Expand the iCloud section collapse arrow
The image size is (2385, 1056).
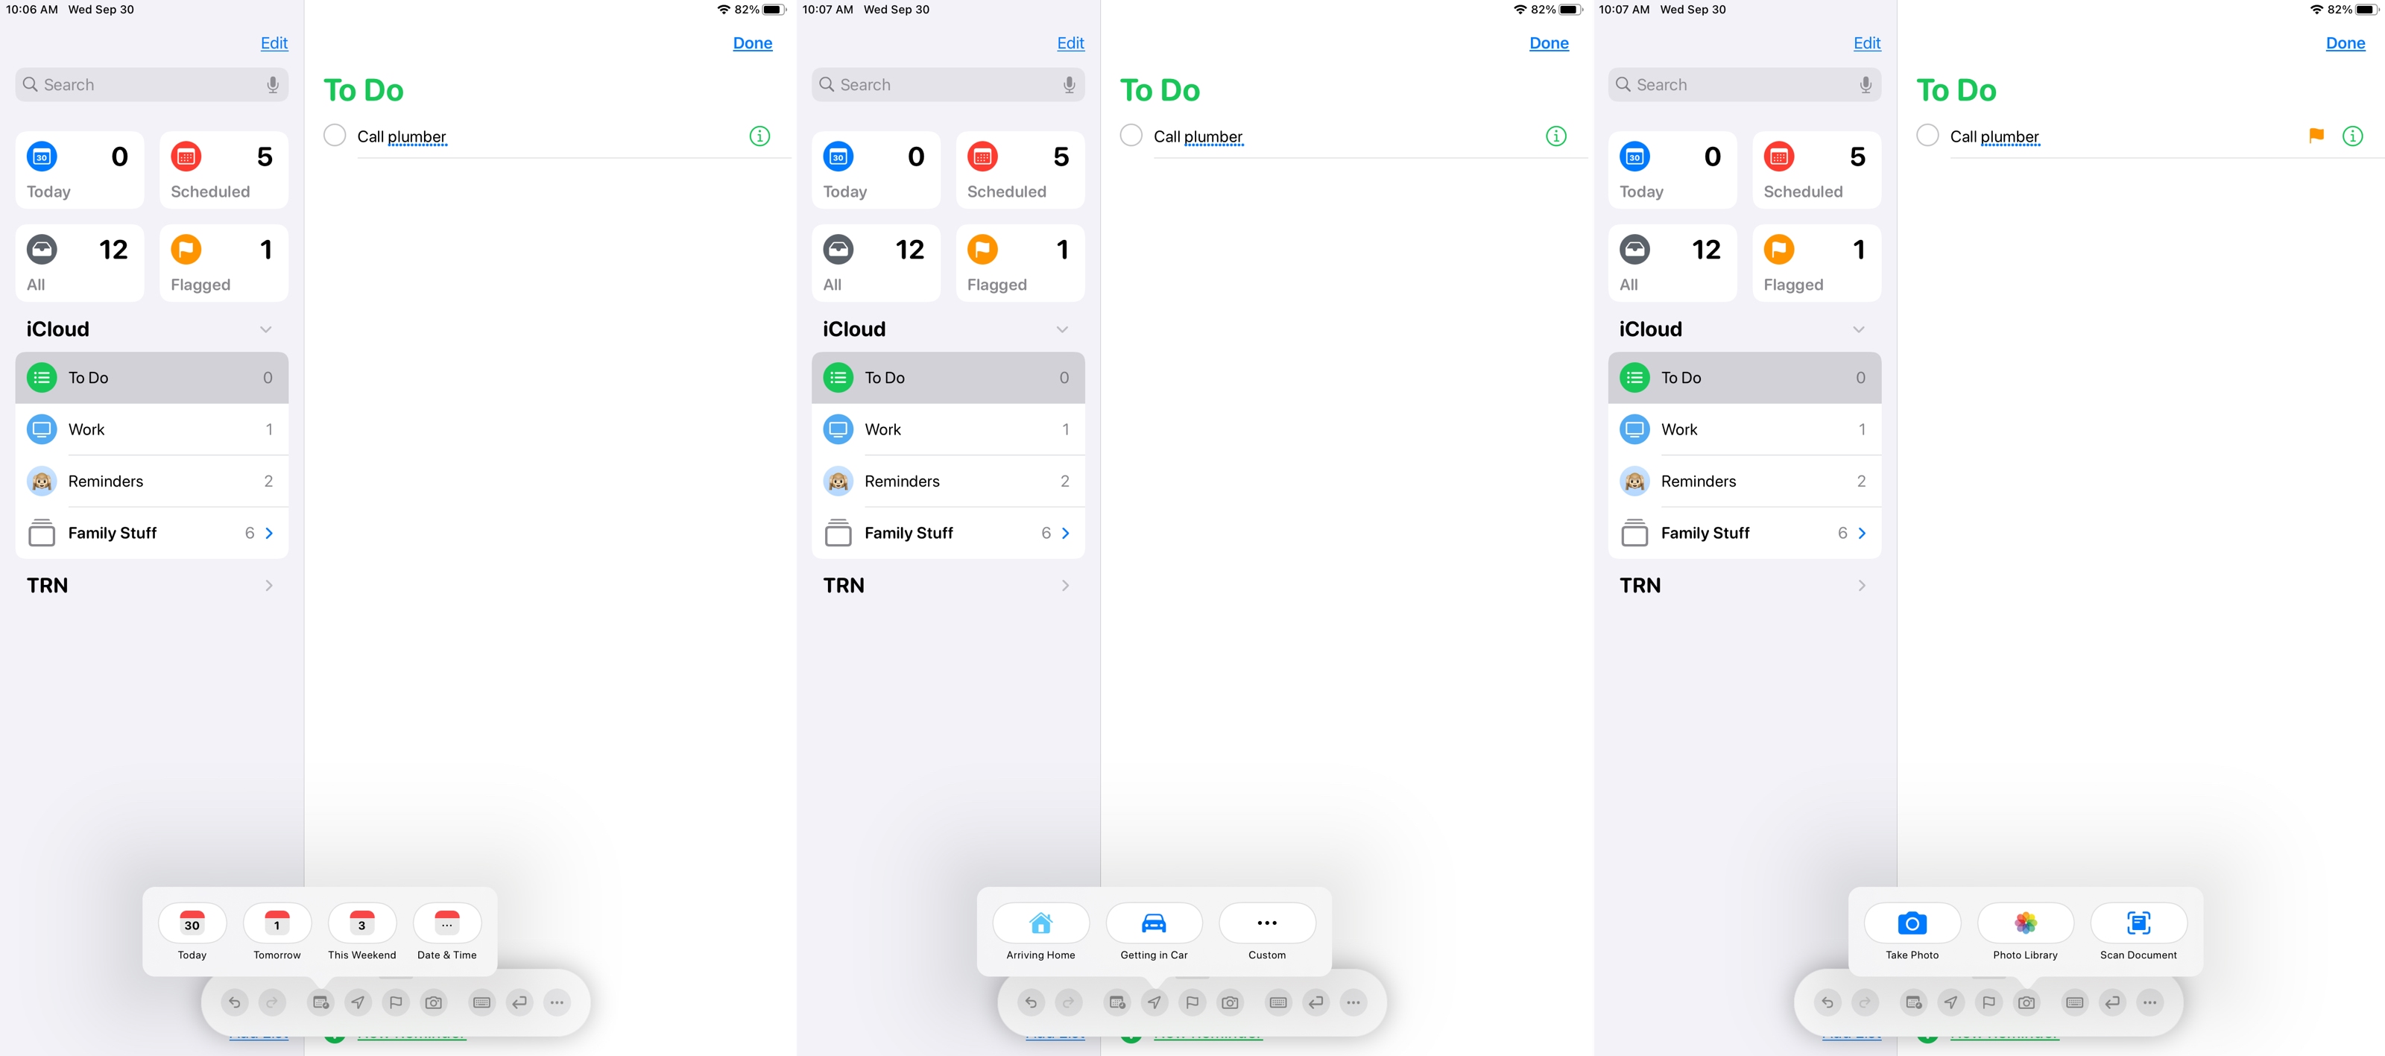(x=266, y=329)
